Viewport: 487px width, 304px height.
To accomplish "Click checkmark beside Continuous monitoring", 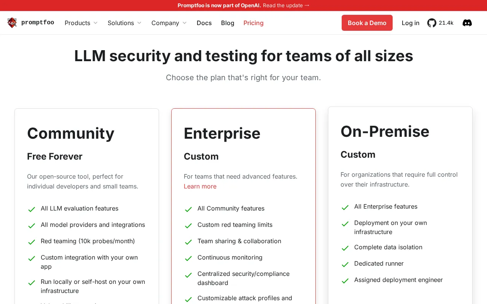I will [x=188, y=258].
